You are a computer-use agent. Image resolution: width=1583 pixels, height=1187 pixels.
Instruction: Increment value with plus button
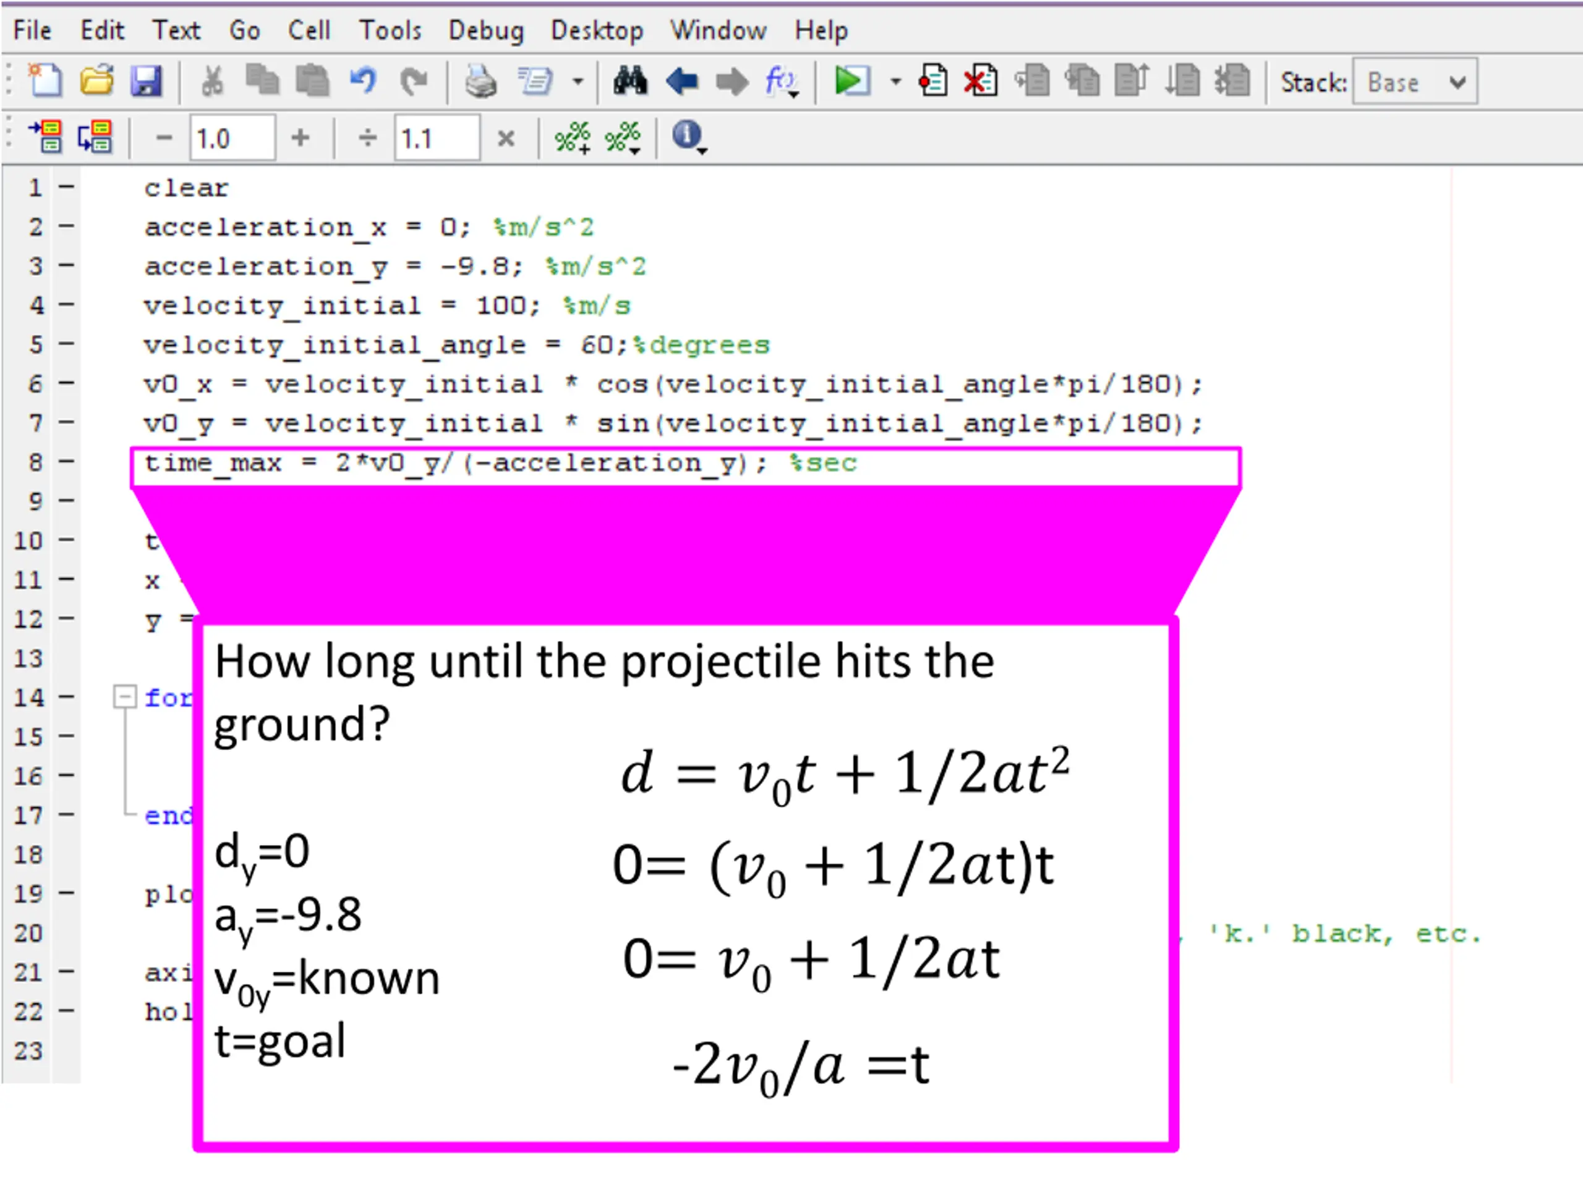301,137
